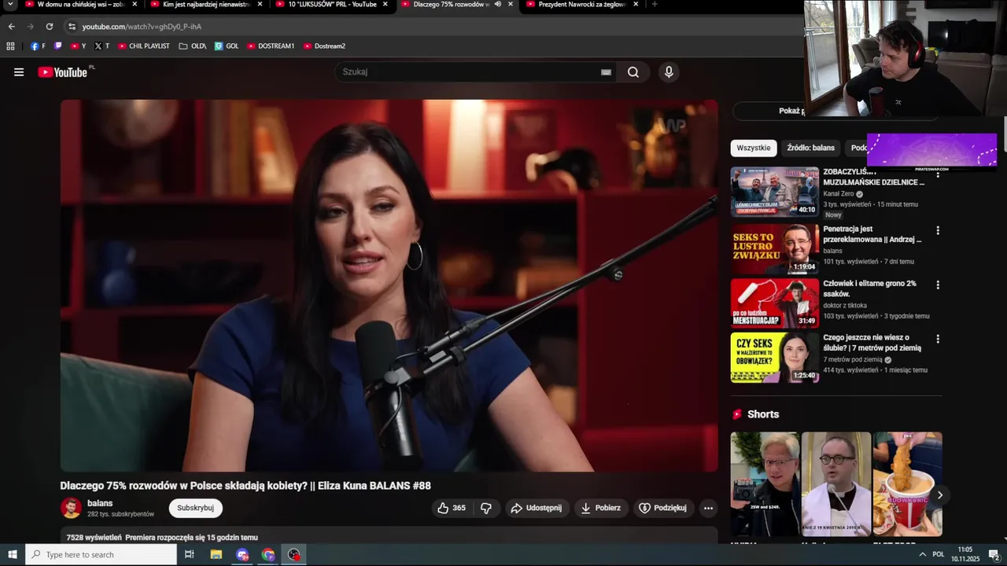The image size is (1007, 566).
Task: Open more actions menu under video
Action: tap(708, 508)
